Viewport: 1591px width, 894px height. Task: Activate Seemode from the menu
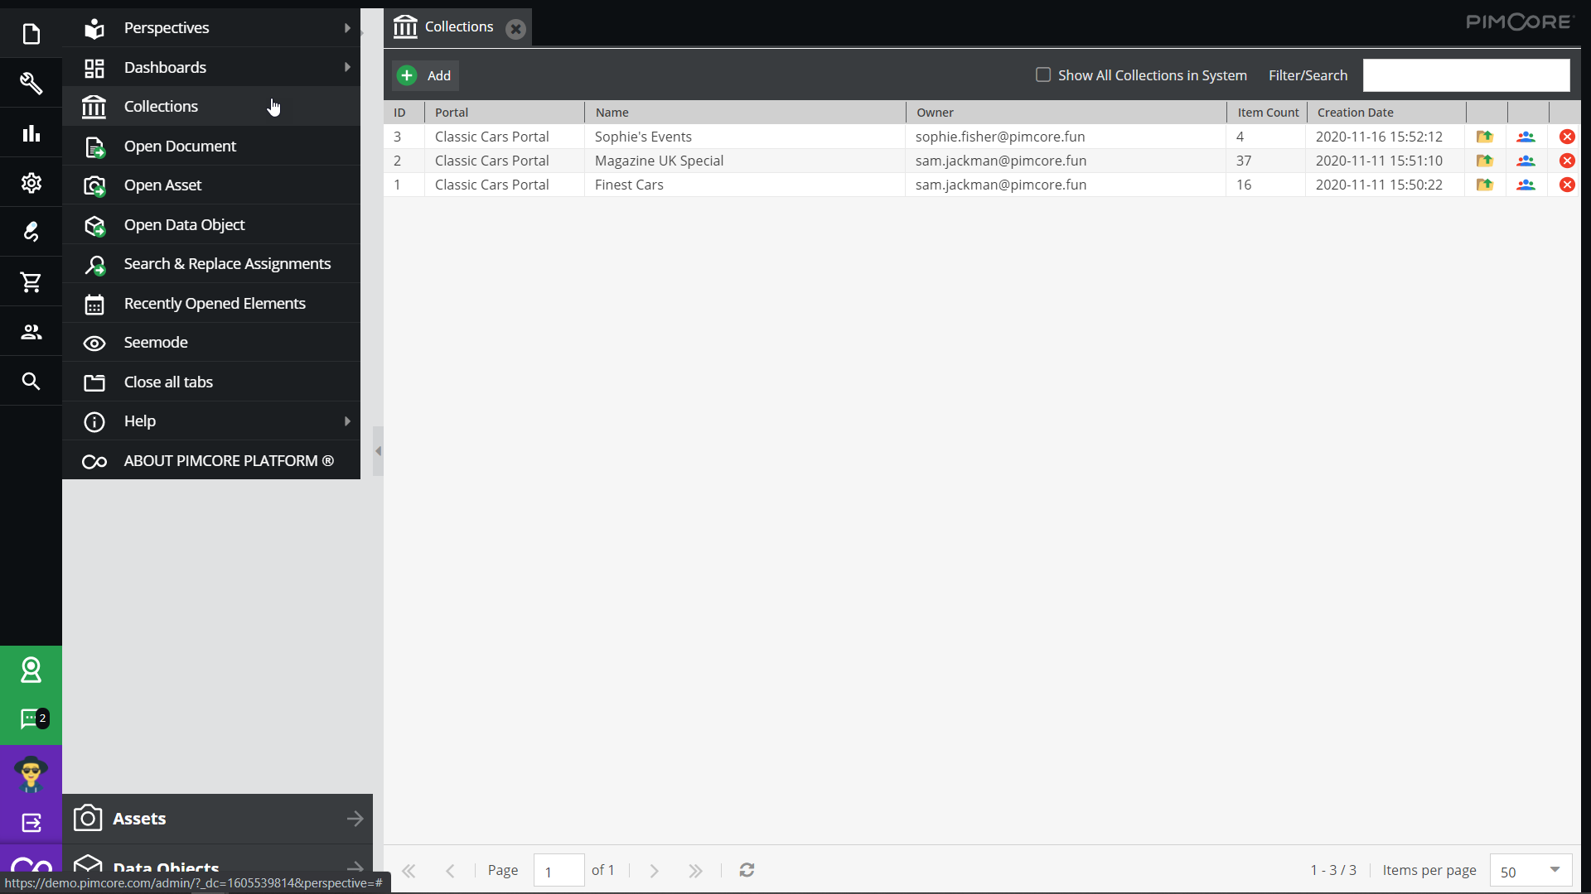point(211,343)
